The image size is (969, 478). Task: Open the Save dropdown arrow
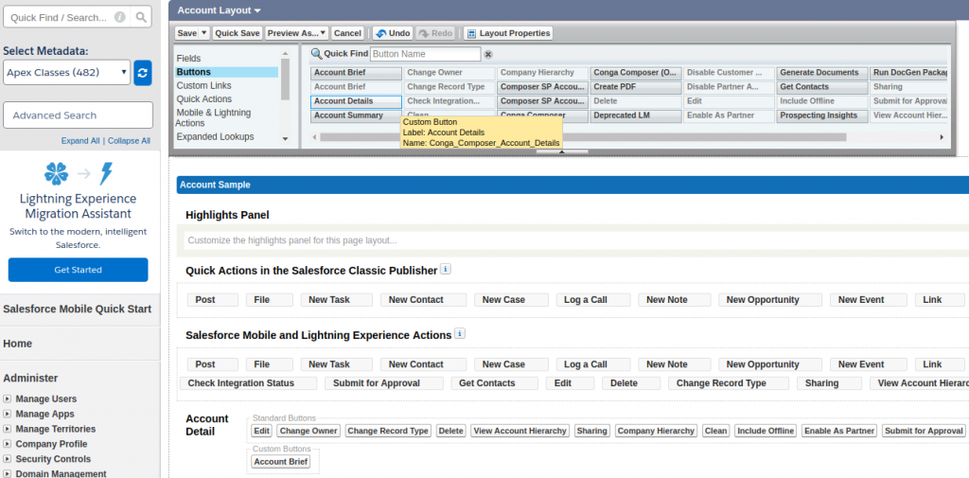pyautogui.click(x=203, y=33)
